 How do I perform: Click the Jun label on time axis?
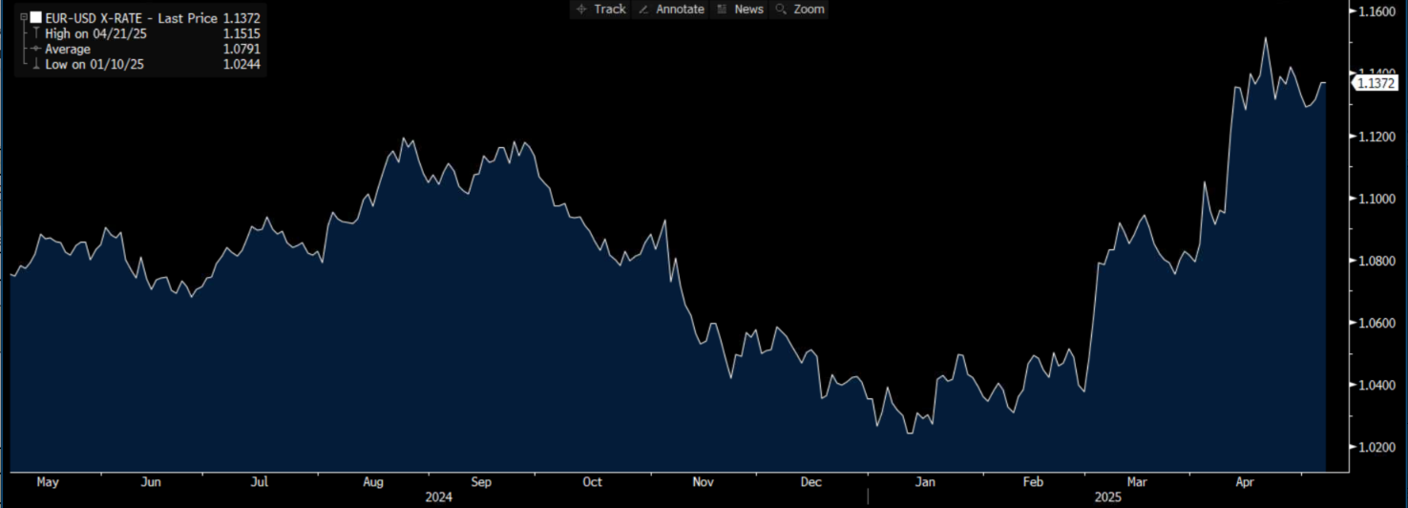pos(151,482)
